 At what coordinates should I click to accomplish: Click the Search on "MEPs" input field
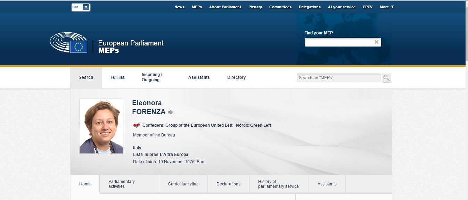click(x=338, y=78)
